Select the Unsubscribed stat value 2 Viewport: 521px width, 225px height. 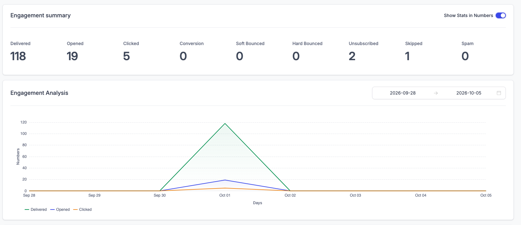coord(352,56)
